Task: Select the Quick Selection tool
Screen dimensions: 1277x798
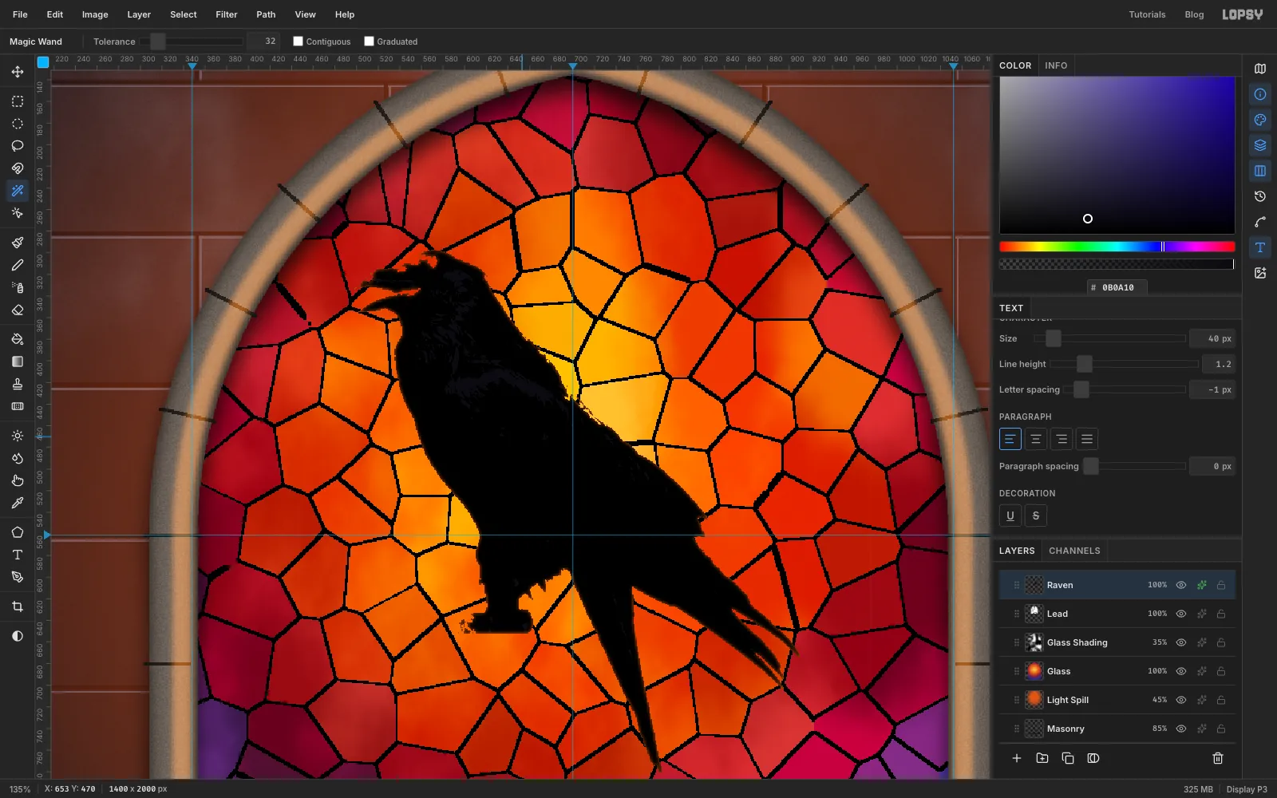Action: [x=18, y=213]
